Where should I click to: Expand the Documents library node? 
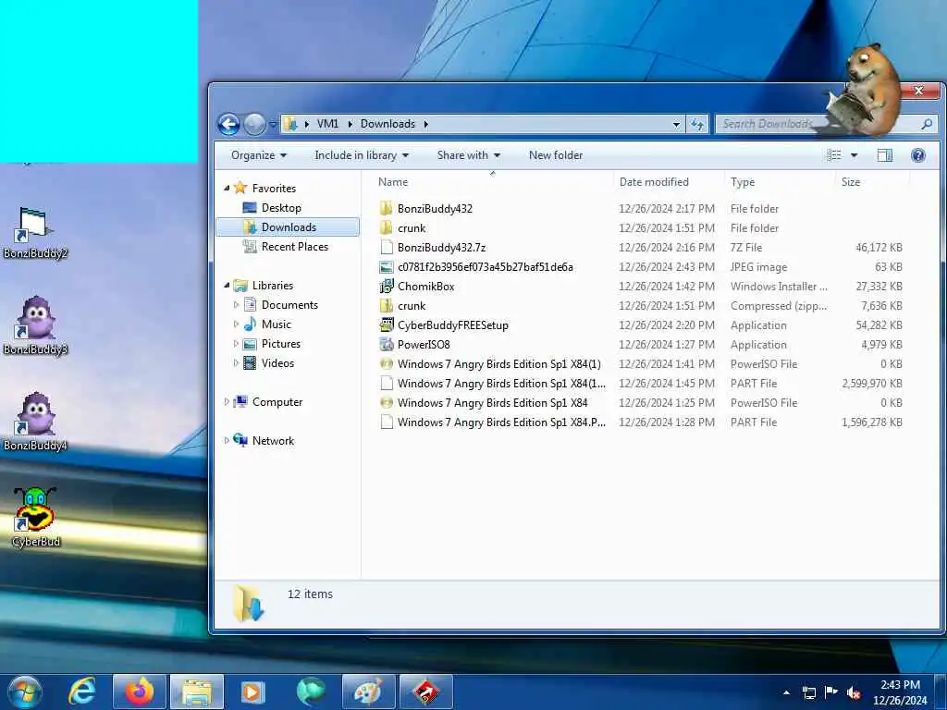tap(236, 305)
